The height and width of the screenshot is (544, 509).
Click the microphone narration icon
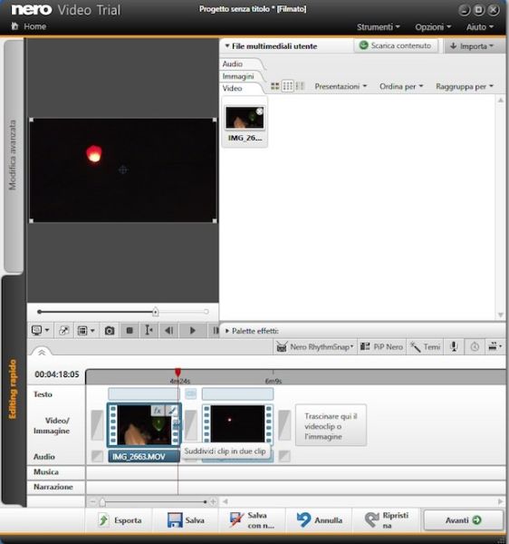(454, 346)
